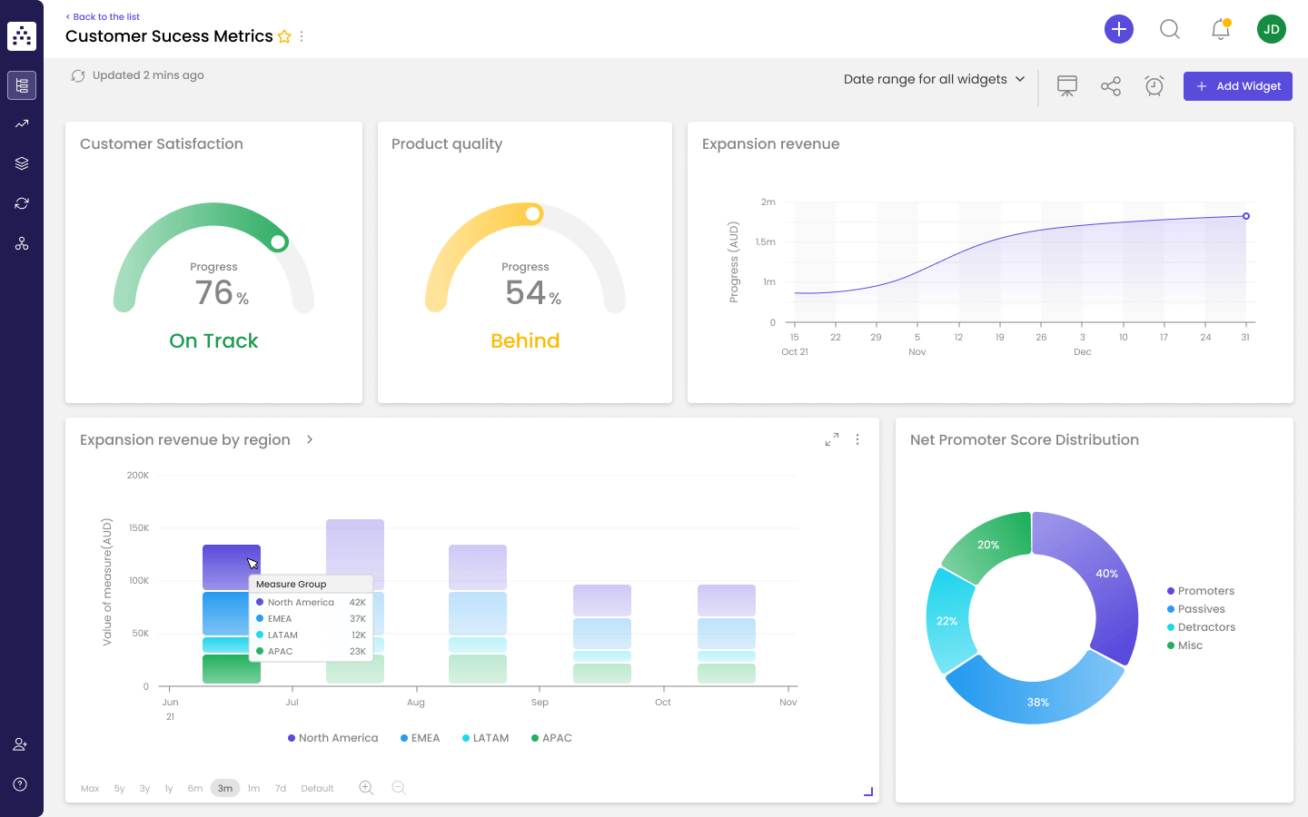Toggle Detractors in the donut legend
The width and height of the screenshot is (1308, 817).
pos(1205,627)
